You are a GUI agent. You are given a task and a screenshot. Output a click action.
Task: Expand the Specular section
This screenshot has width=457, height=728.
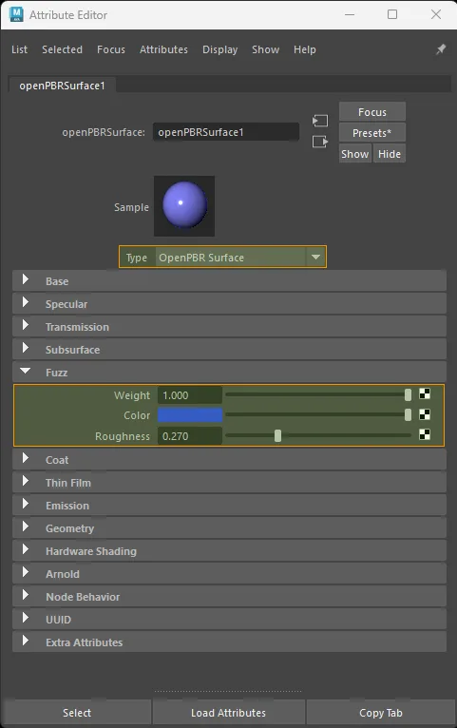pos(229,303)
